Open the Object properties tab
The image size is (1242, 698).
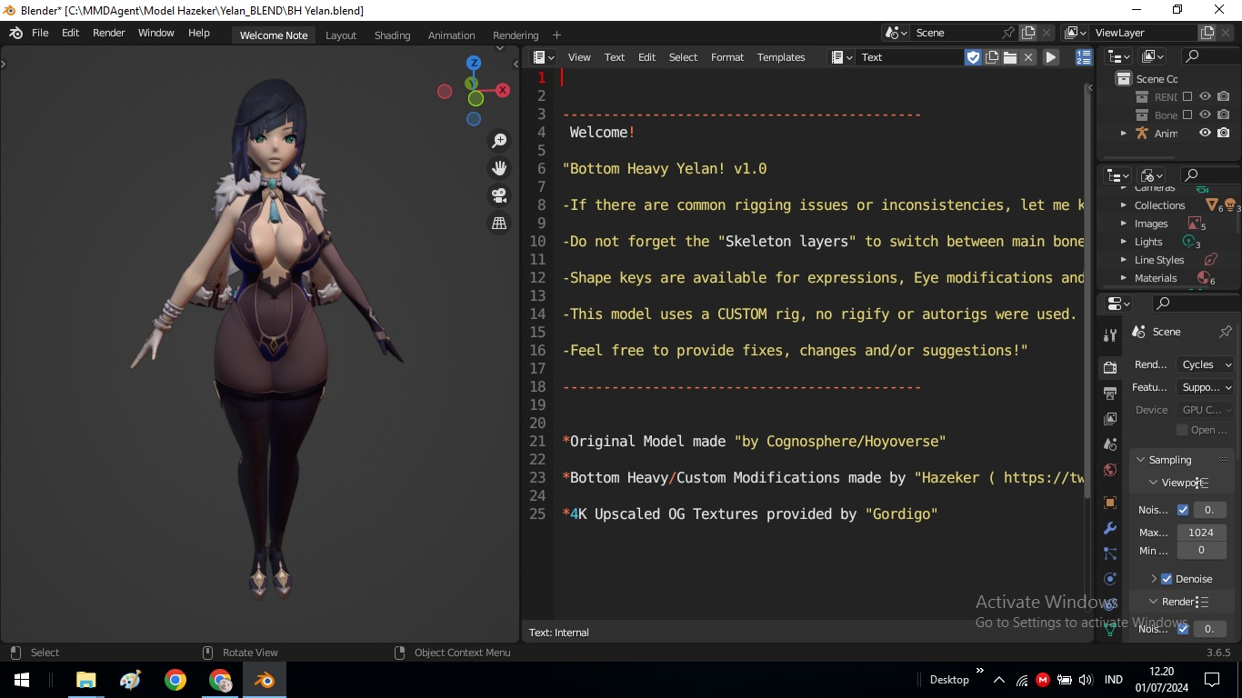pyautogui.click(x=1110, y=503)
